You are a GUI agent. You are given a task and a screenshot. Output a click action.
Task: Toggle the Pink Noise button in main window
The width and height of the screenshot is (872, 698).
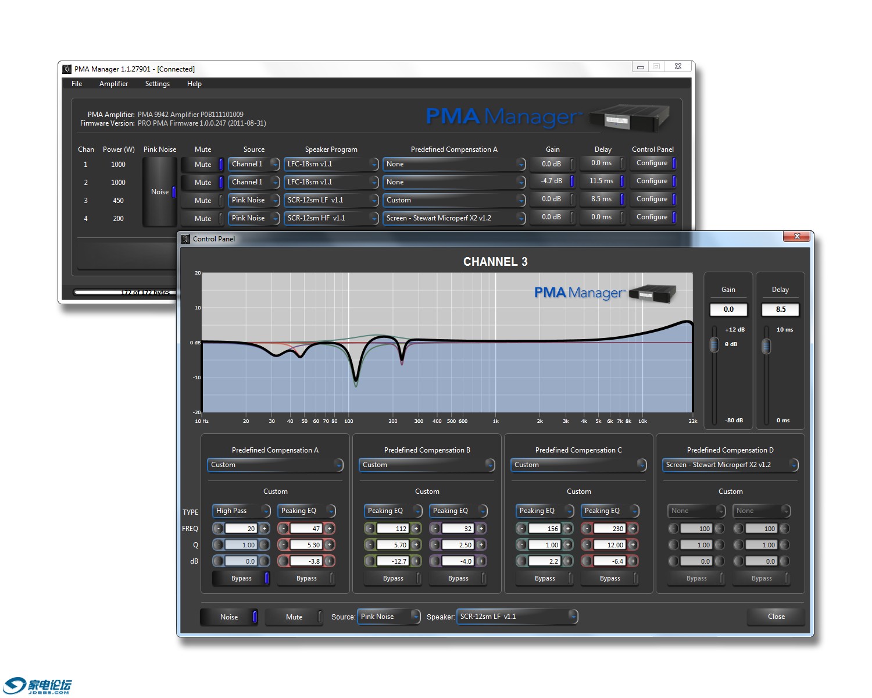click(160, 192)
